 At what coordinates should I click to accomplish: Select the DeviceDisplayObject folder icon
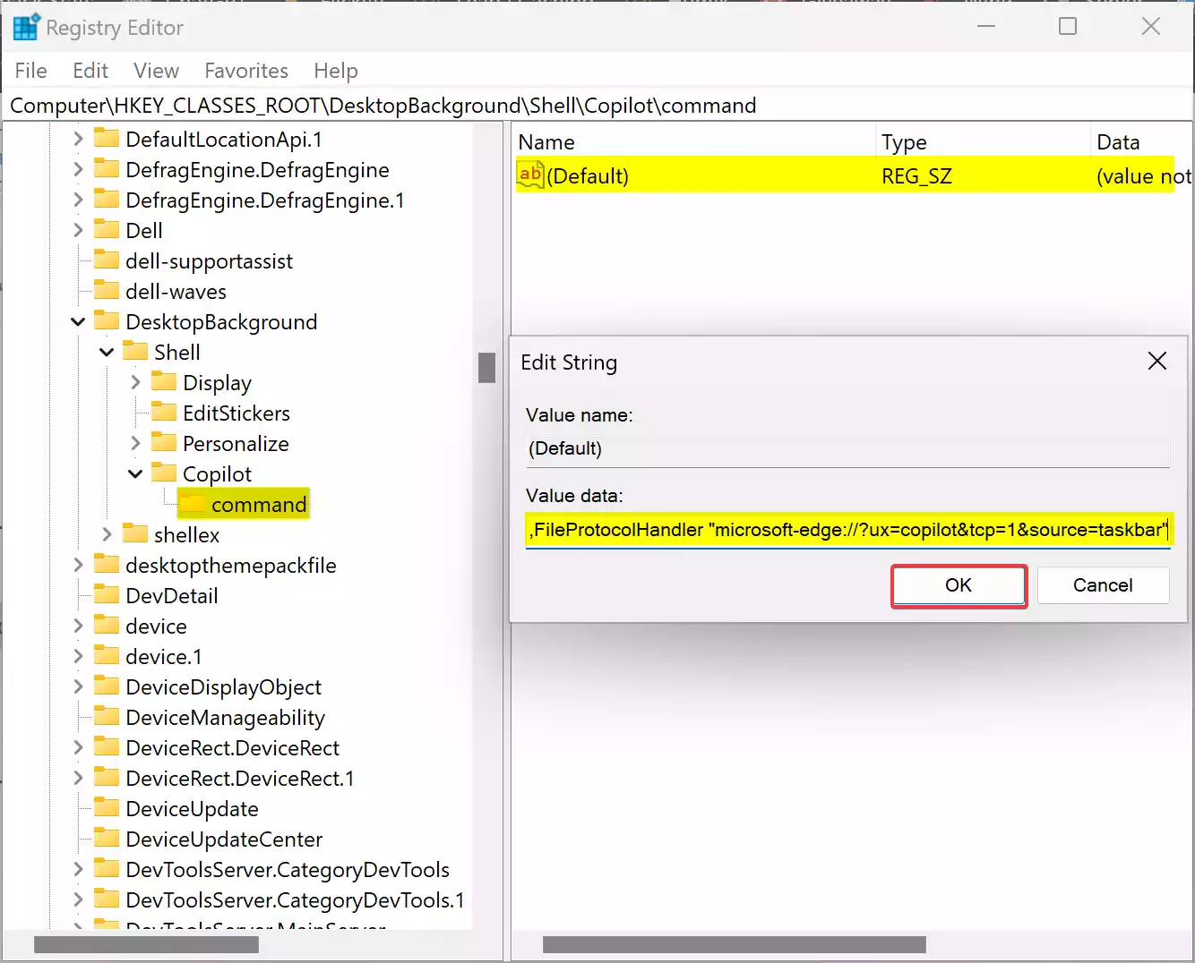[x=107, y=686]
